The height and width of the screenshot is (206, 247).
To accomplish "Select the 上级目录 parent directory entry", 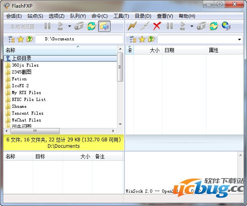I will [21, 58].
